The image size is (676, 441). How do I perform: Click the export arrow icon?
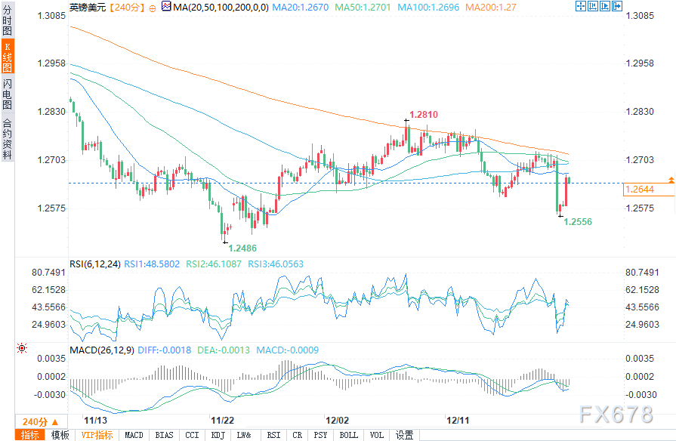click(x=617, y=6)
